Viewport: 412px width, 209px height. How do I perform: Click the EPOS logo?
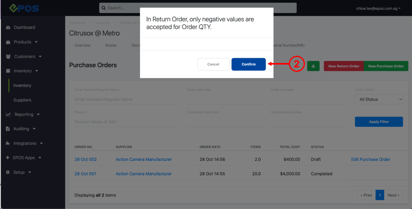[24, 8]
